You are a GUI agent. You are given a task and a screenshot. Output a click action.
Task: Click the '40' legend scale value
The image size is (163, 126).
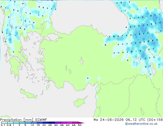pos(68,125)
